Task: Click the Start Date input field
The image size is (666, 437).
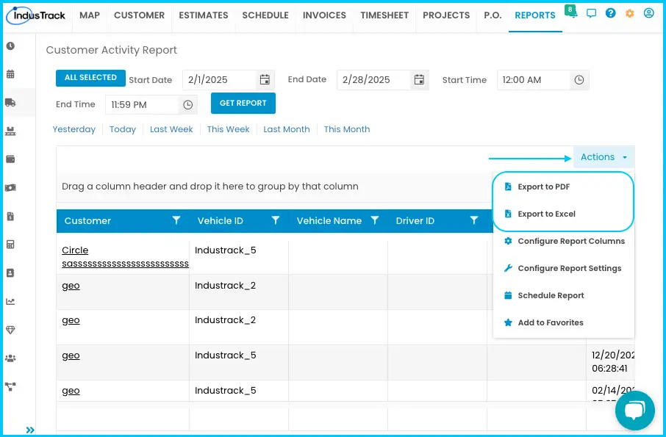Action: point(220,80)
